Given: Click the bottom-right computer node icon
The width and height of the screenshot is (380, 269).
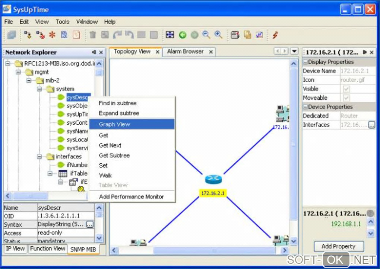Looking at the screenshot, I should coord(281,240).
